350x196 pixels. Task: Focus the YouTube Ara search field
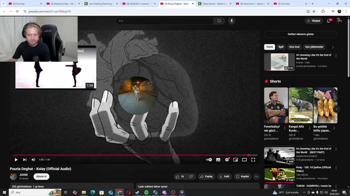point(165,21)
